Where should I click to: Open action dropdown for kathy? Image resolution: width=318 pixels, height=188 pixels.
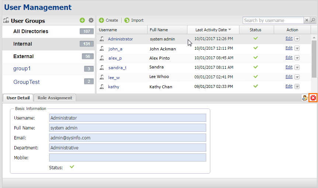tap(297, 86)
